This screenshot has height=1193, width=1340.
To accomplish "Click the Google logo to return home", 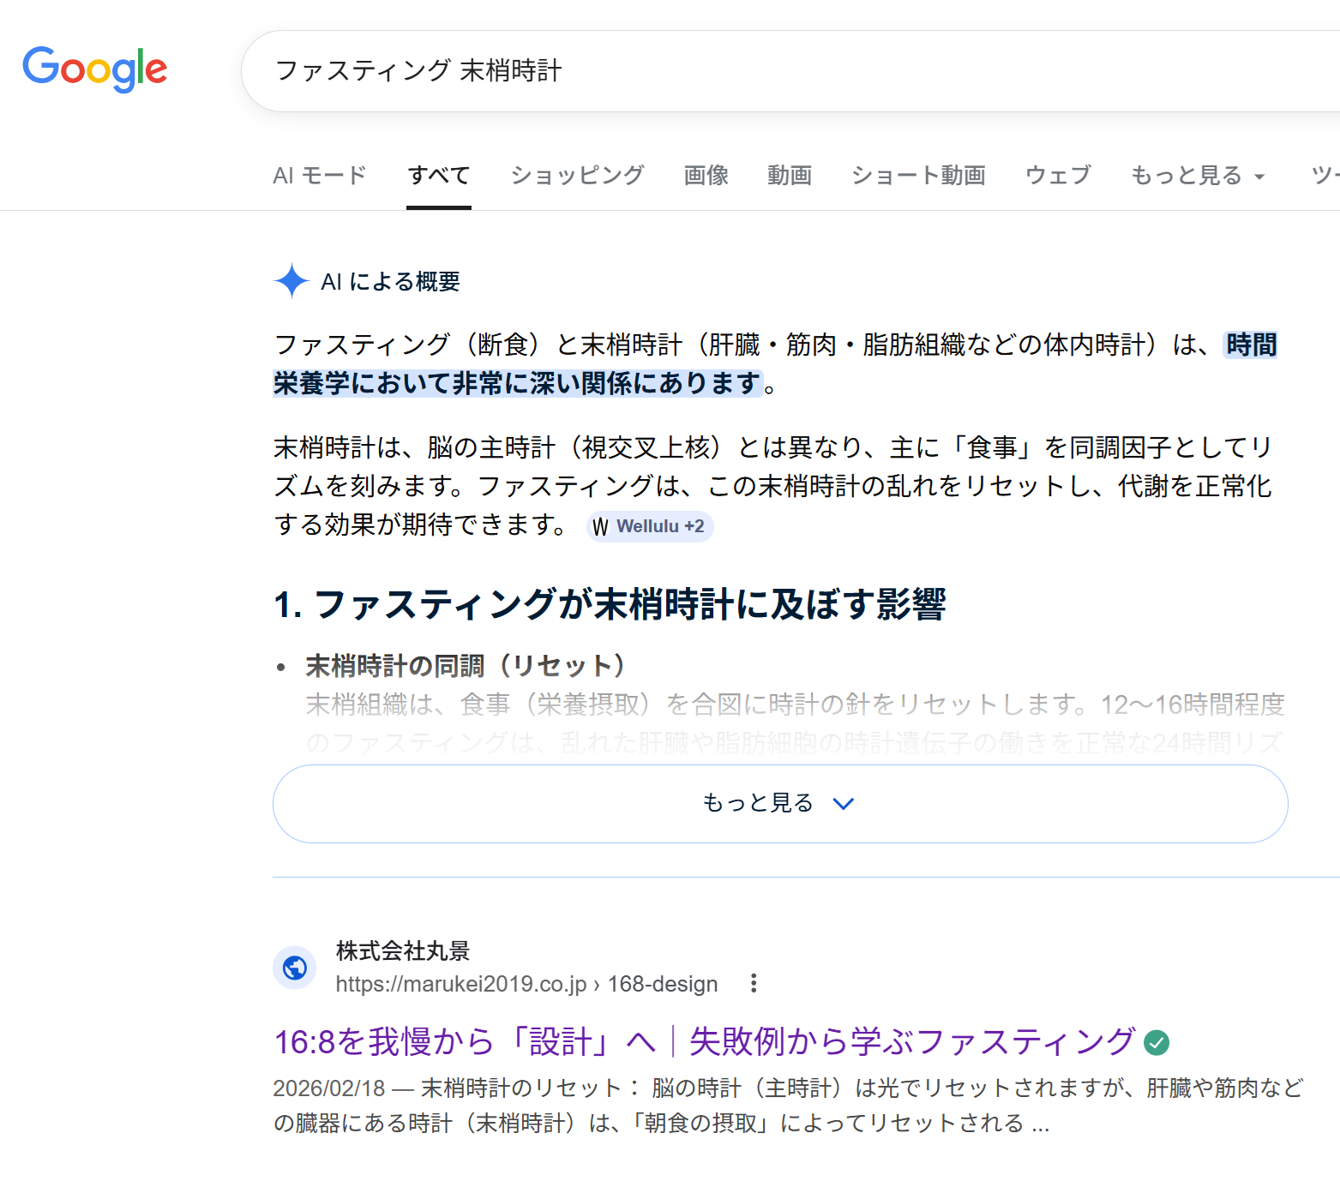I will (x=94, y=69).
